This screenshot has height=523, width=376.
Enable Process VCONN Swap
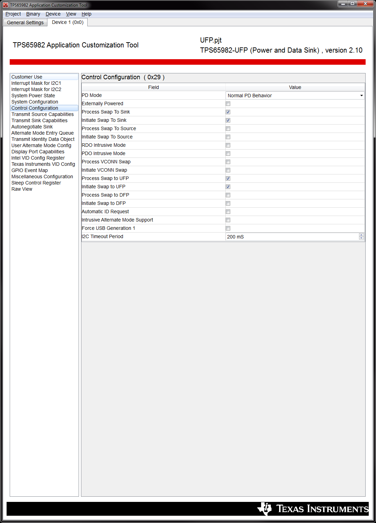(x=228, y=162)
